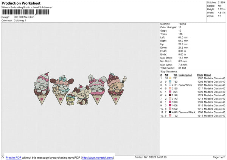Select the dark brown swatch with 2140 stitches
The height and width of the screenshot is (160, 227).
tap(170, 95)
